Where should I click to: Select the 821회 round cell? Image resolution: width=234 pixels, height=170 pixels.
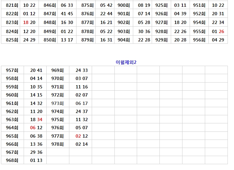click(x=12, y=5)
